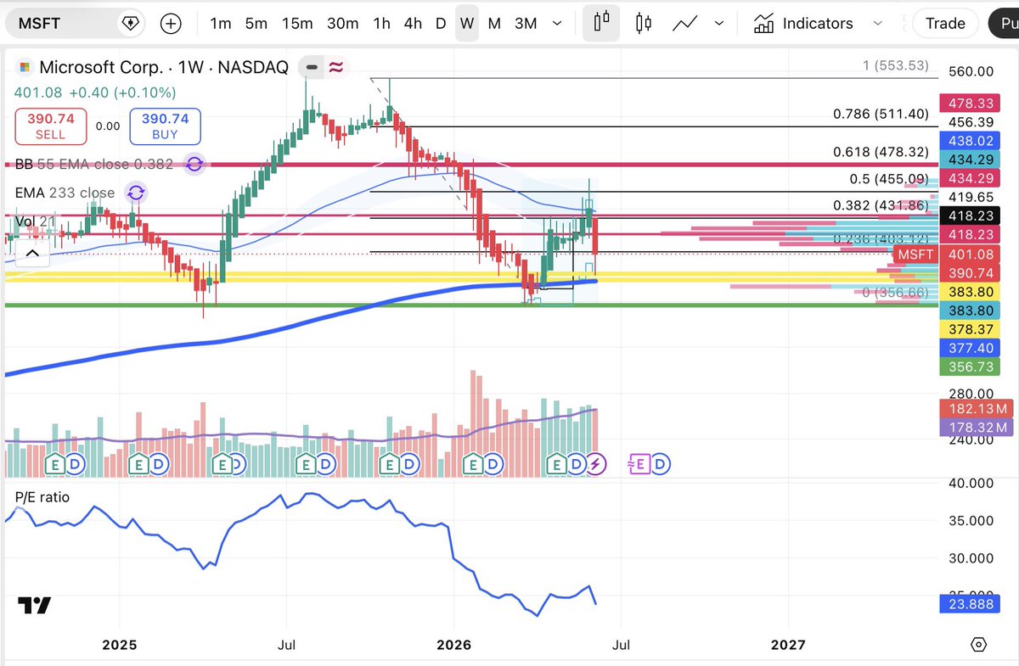Click the Microsoft logo in the legend
The height and width of the screenshot is (666, 1019).
pos(25,66)
